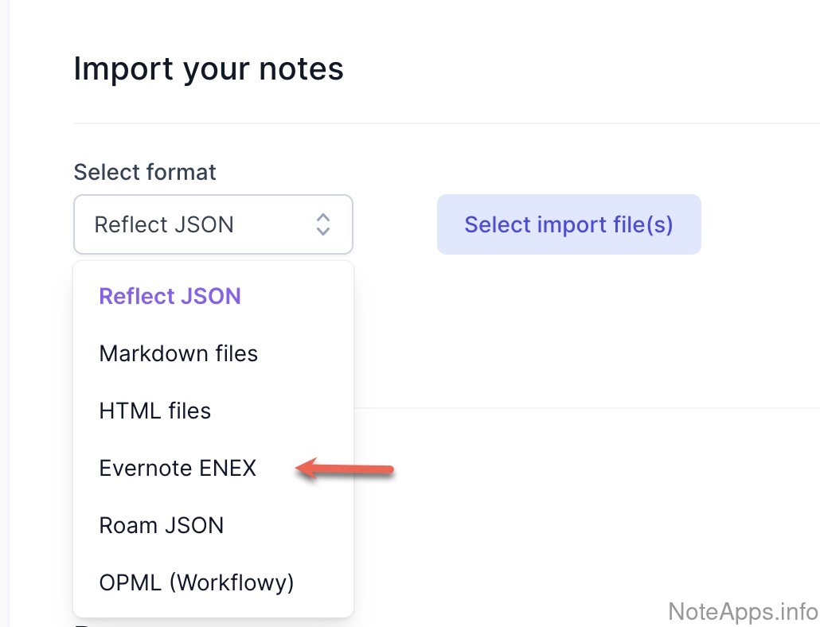Image resolution: width=820 pixels, height=627 pixels.
Task: Click the up-down chevron in the format selector
Action: click(322, 224)
